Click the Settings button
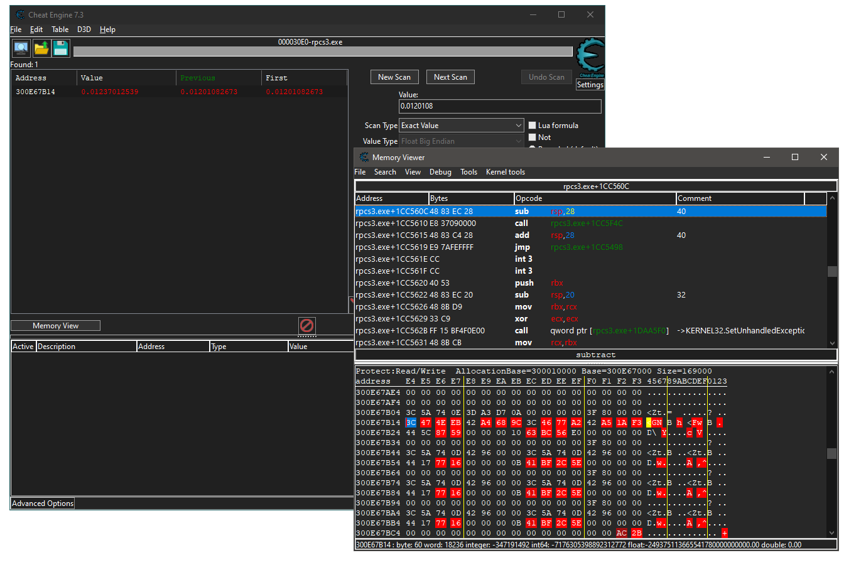Viewport: 866px width, 565px height. [x=590, y=85]
